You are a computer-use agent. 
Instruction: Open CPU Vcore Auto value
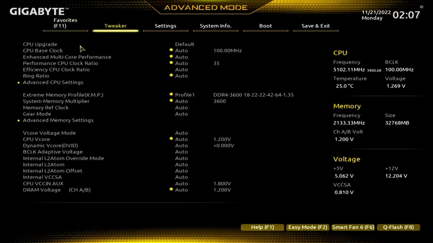181,139
